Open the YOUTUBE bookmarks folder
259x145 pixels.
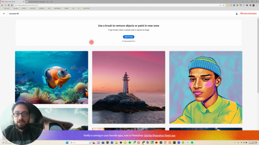pos(32,8)
